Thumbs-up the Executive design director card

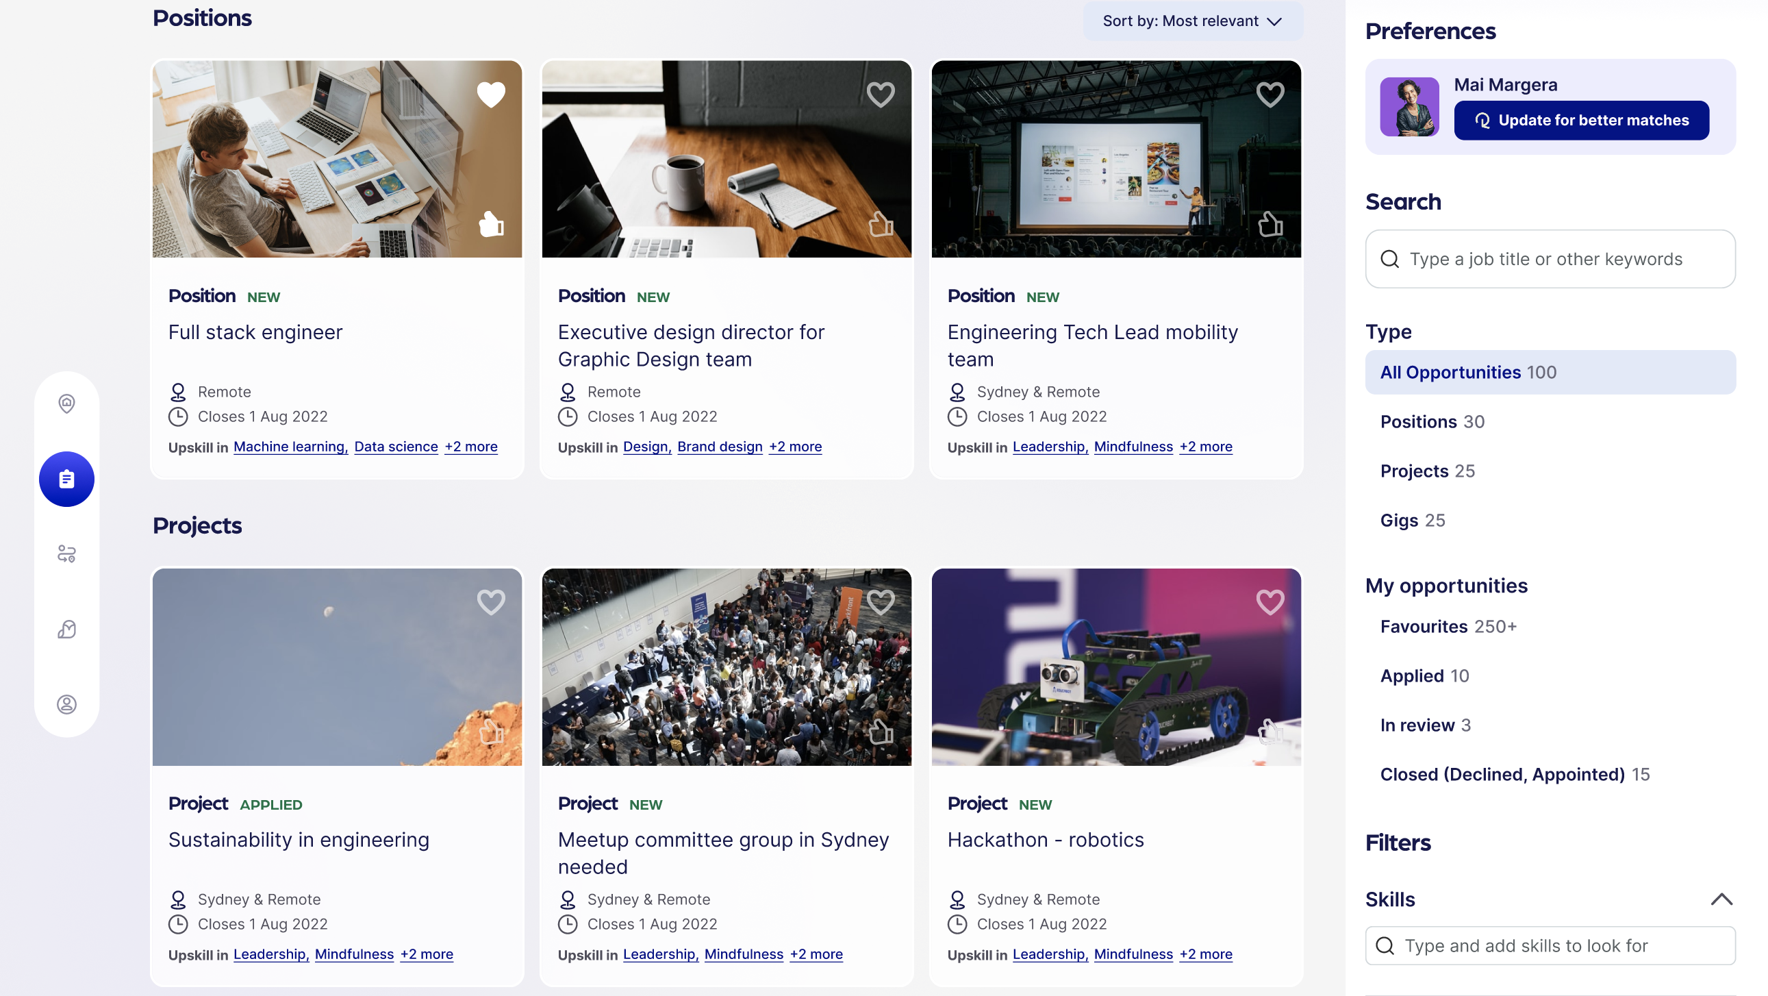tap(881, 225)
